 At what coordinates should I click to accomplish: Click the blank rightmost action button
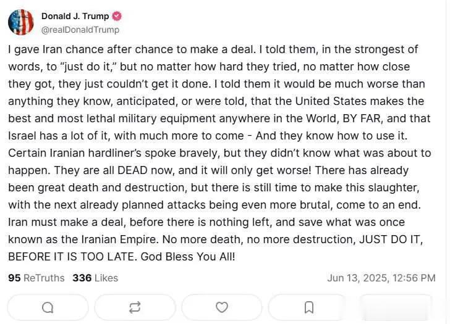(x=396, y=307)
